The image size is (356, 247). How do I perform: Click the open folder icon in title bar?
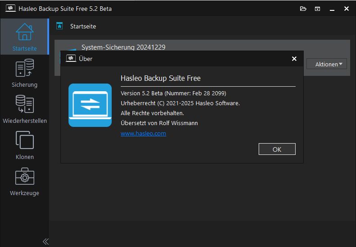(x=303, y=9)
